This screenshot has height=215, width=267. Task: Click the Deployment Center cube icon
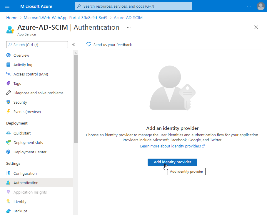click(8, 152)
